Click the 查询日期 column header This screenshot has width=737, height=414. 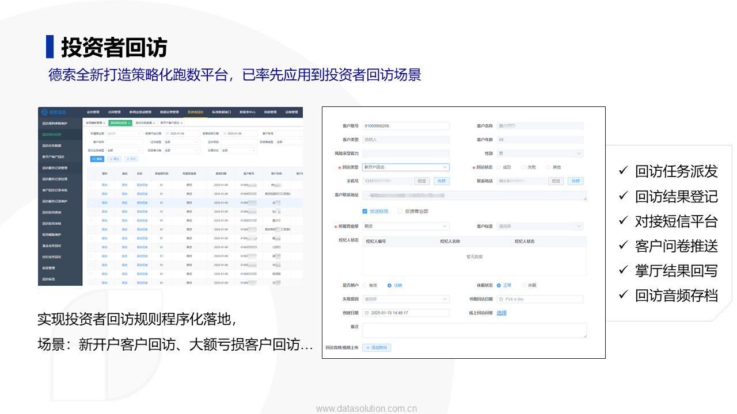pos(222,173)
